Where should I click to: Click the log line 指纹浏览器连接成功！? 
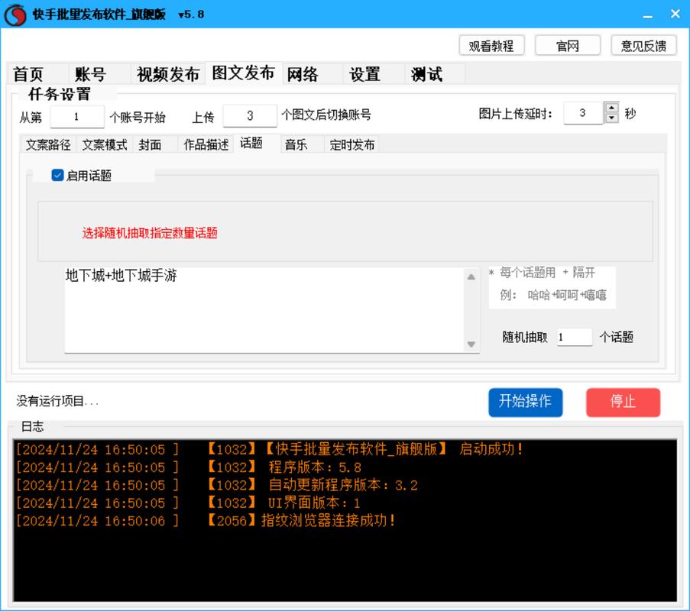point(206,521)
